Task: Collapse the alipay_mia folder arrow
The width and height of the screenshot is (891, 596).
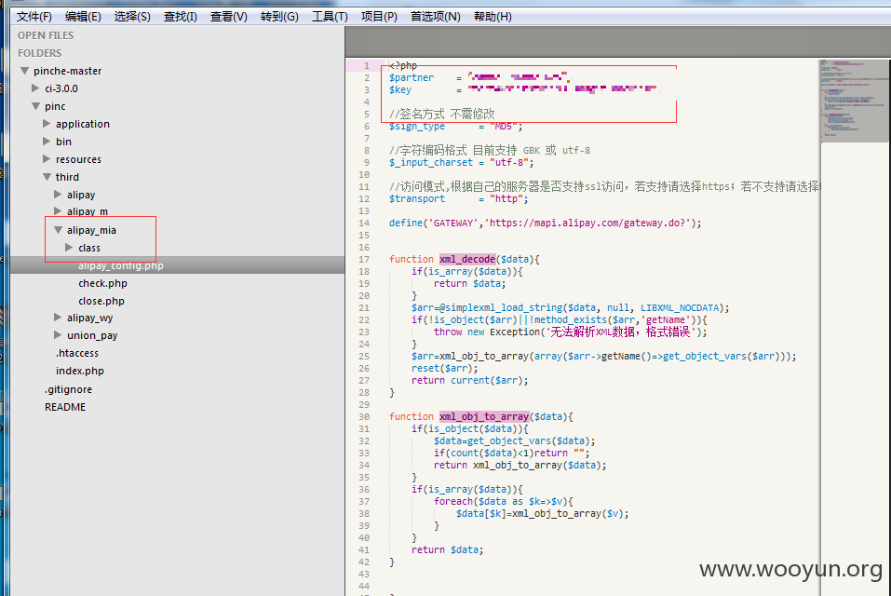Action: [58, 230]
